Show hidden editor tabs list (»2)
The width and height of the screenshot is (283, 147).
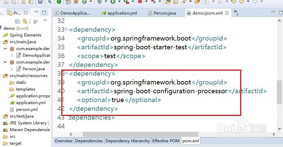pyautogui.click(x=236, y=12)
